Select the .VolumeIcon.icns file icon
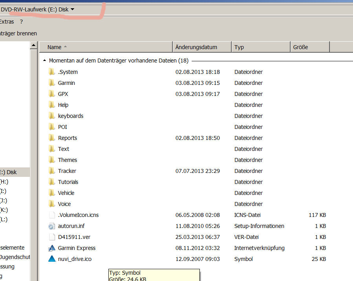 [x=52, y=215]
